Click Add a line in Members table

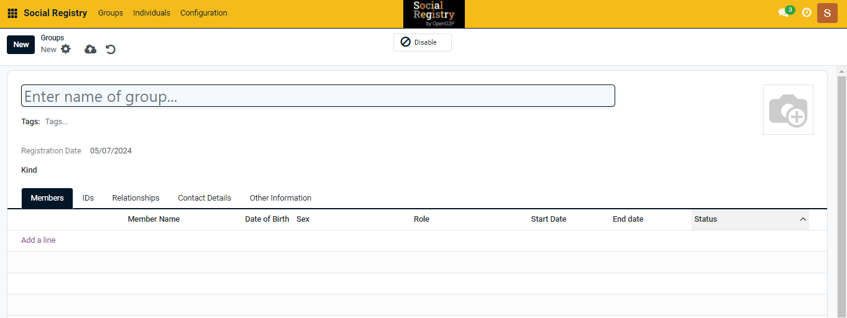tap(39, 240)
